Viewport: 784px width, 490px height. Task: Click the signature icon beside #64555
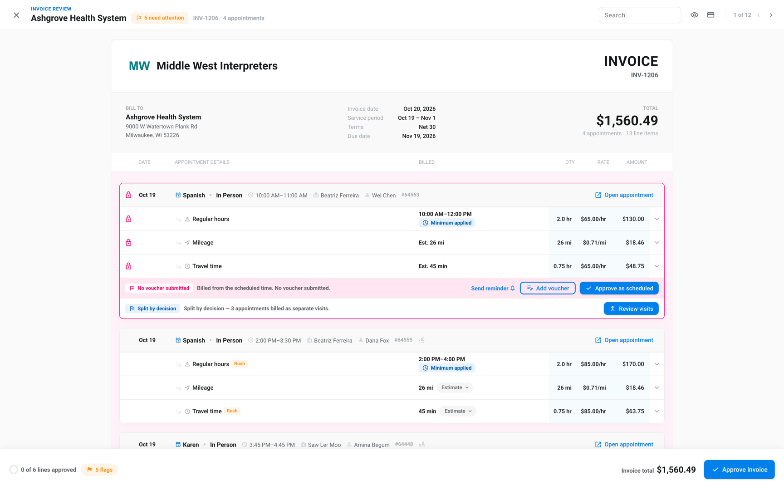coord(421,340)
